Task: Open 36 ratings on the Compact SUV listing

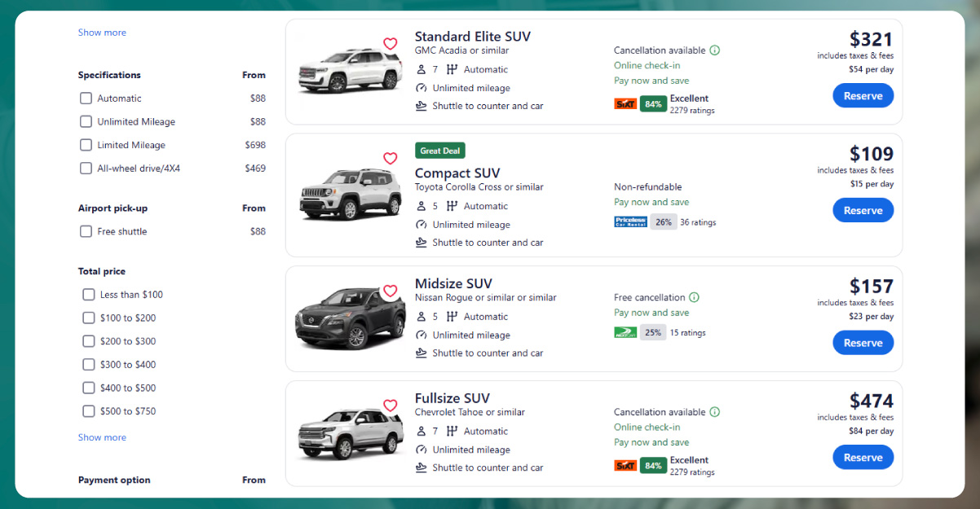Action: [x=699, y=222]
